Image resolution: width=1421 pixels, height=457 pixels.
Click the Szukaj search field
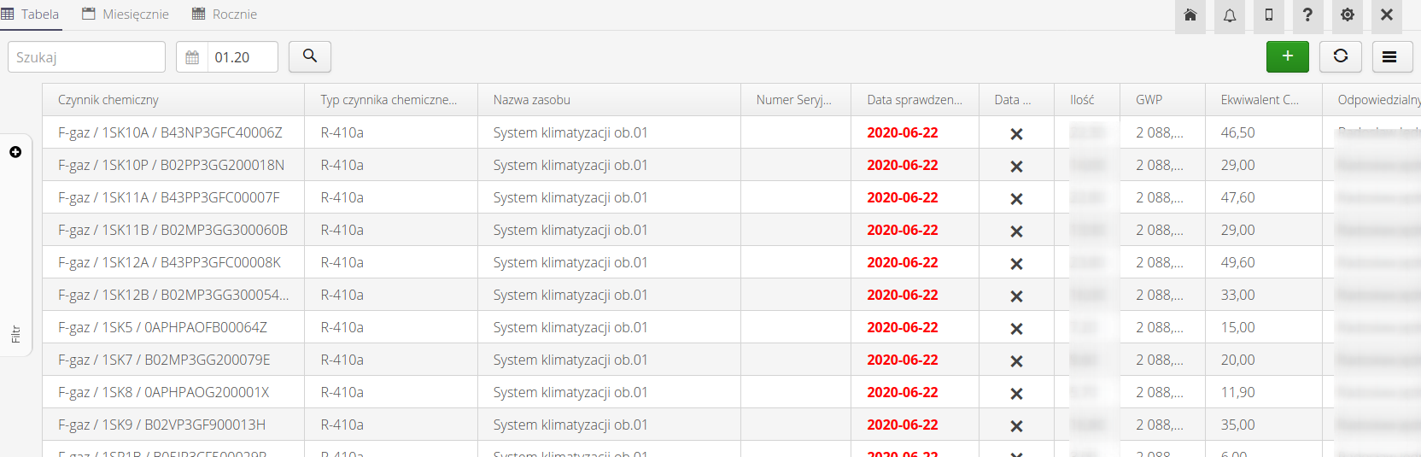coord(86,57)
